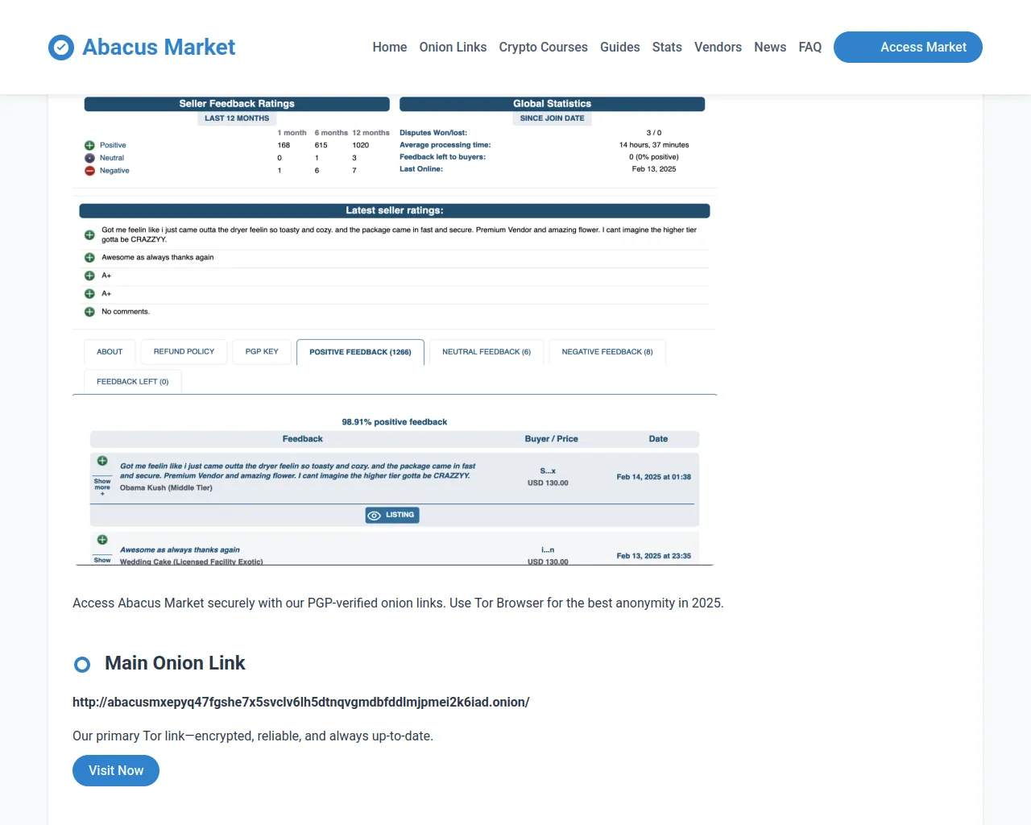Click the circle icon beside Main Onion Link
Screen dimensions: 1031x825
click(82, 665)
